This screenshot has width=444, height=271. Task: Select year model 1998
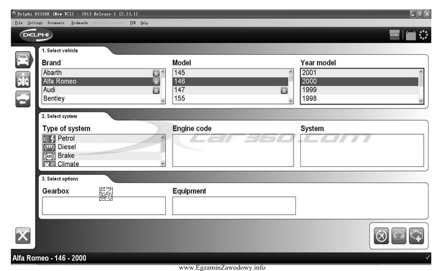[360, 99]
